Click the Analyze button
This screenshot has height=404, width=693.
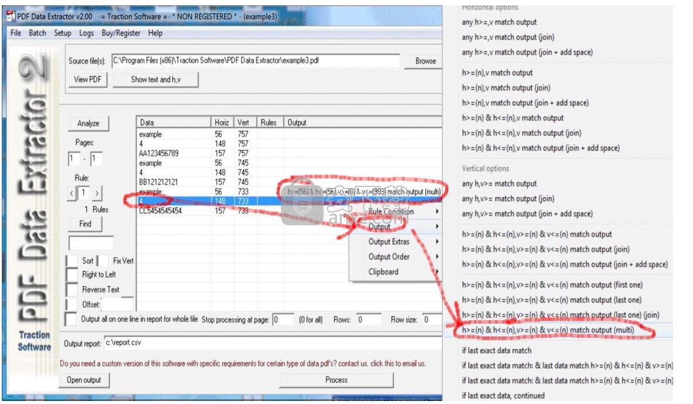(x=88, y=123)
